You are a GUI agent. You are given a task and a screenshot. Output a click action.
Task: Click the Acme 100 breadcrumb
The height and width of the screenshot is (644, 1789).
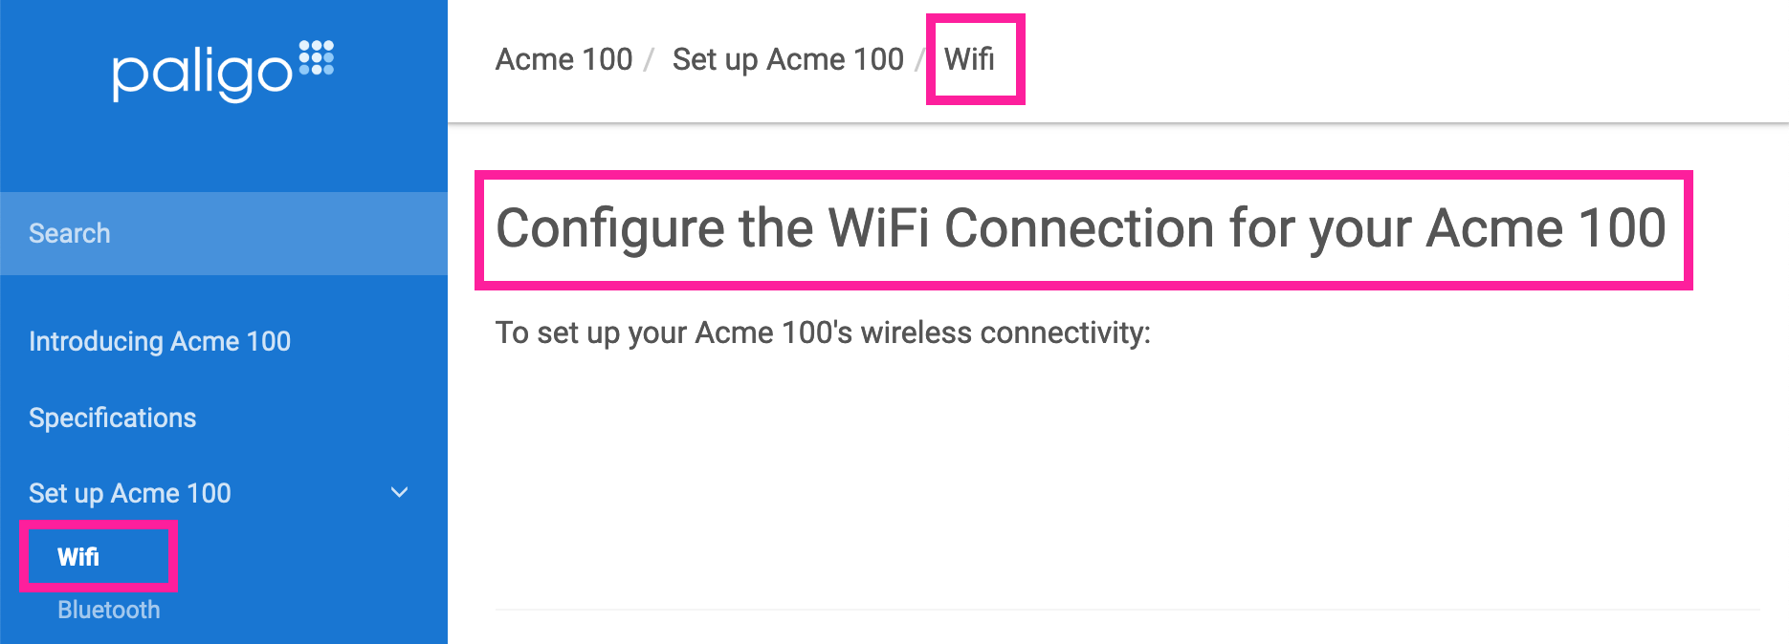point(563,59)
